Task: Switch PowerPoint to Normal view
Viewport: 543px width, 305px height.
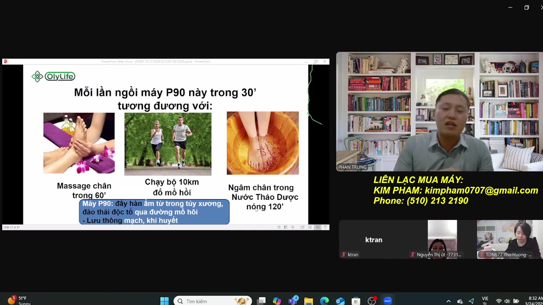Action: 302,227
